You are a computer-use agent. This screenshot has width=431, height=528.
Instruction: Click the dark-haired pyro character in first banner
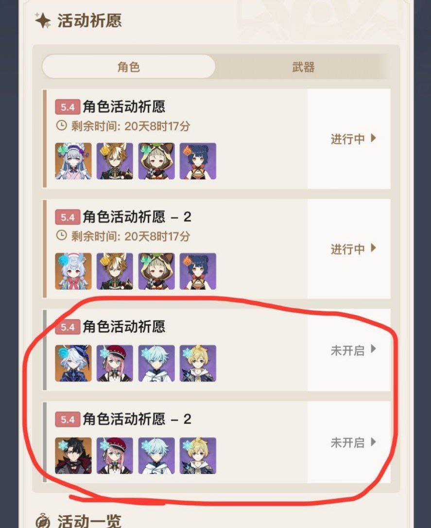[198, 161]
